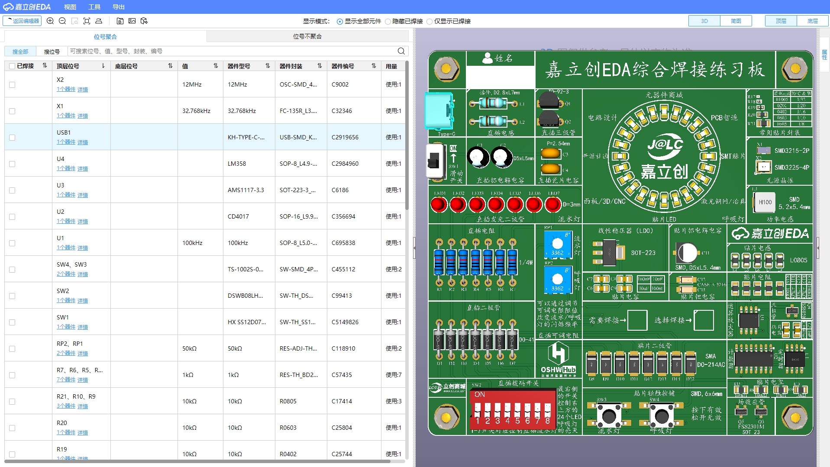Screen dimensions: 830x467
Task: Click the BOM export document icon
Action: coord(120,21)
